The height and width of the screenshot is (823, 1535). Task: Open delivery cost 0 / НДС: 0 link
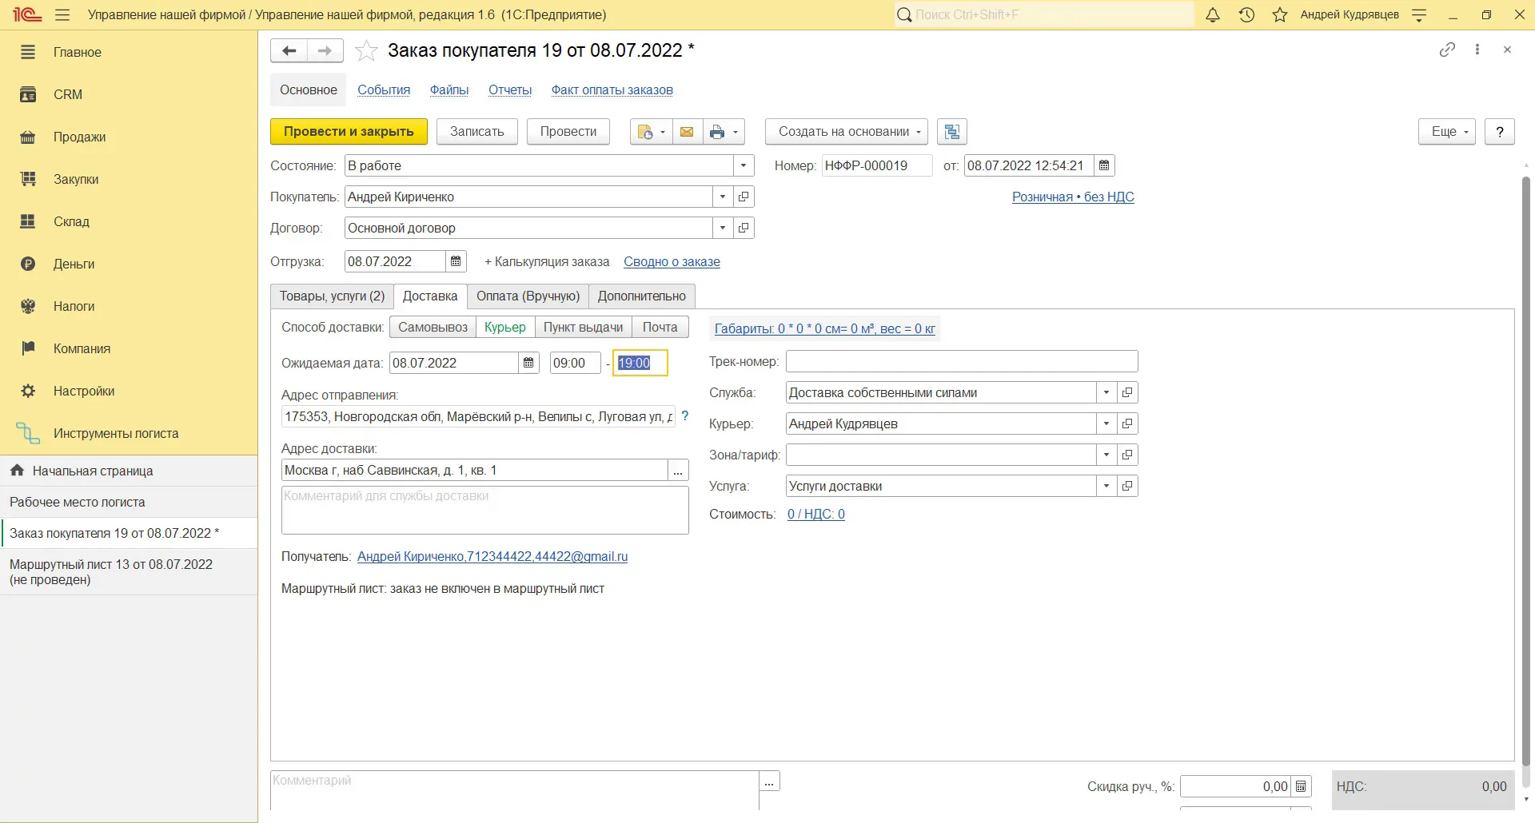point(816,514)
